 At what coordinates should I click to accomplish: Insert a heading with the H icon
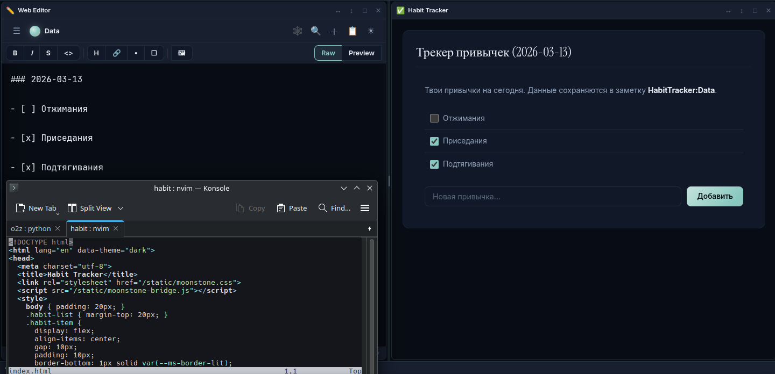96,53
